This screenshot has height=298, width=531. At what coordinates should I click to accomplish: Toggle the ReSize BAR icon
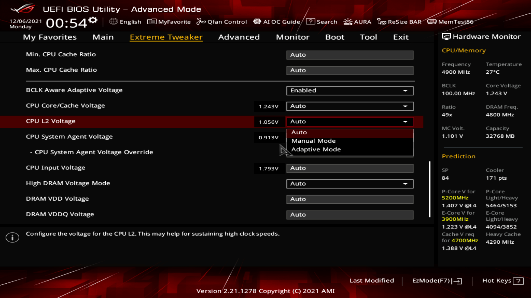[381, 22]
